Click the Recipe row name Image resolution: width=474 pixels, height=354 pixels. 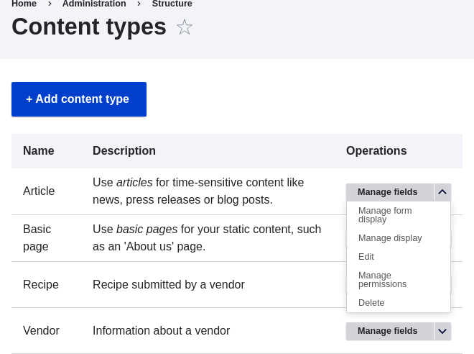tap(41, 285)
